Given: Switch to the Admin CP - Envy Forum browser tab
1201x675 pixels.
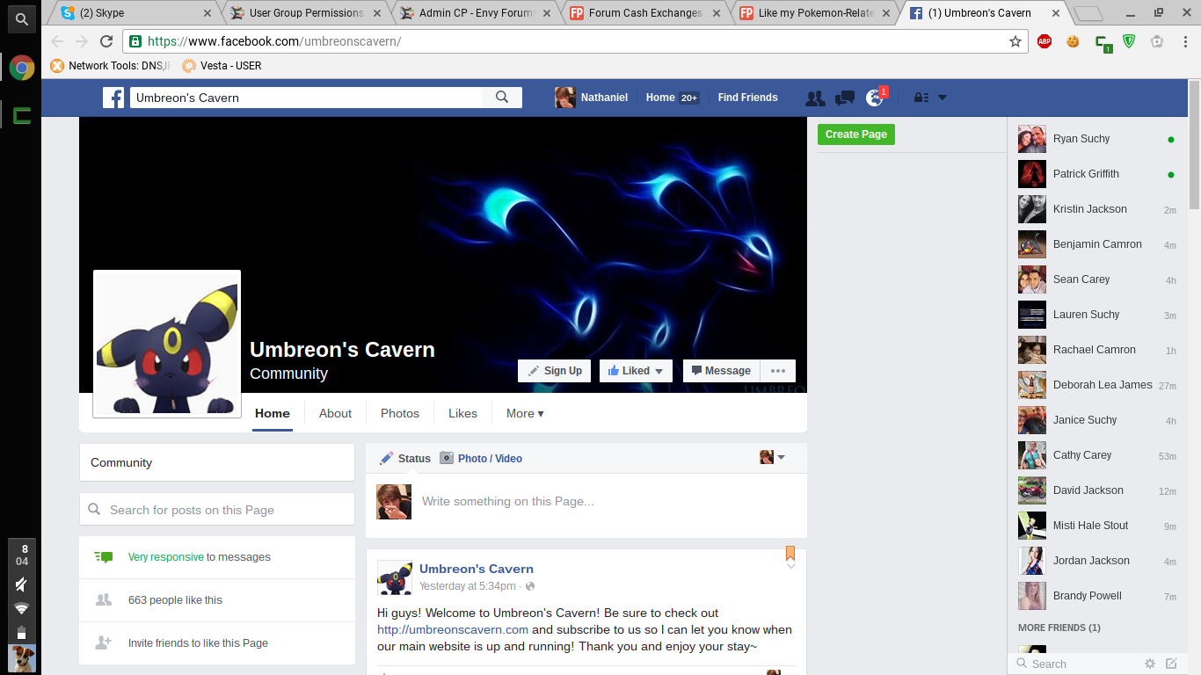Looking at the screenshot, I should point(475,13).
